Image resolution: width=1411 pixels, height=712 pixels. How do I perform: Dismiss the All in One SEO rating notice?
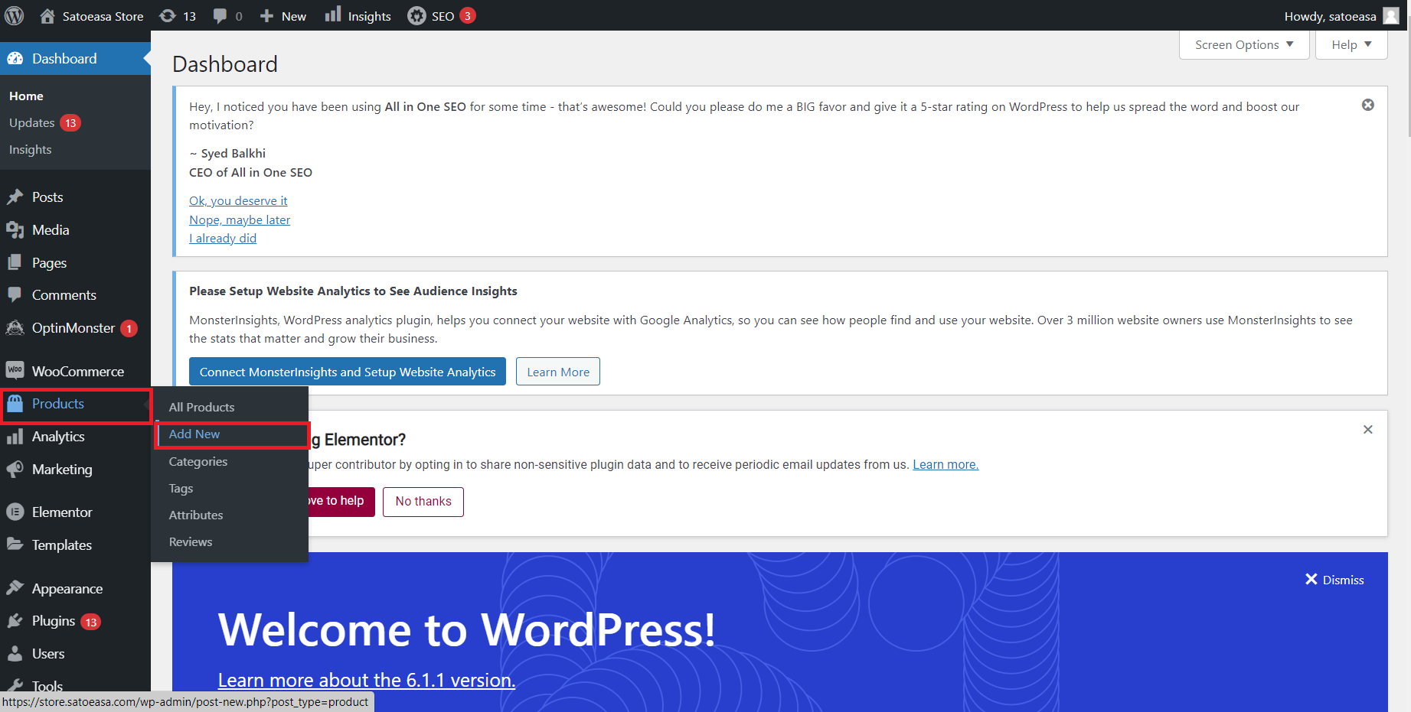tap(1368, 105)
